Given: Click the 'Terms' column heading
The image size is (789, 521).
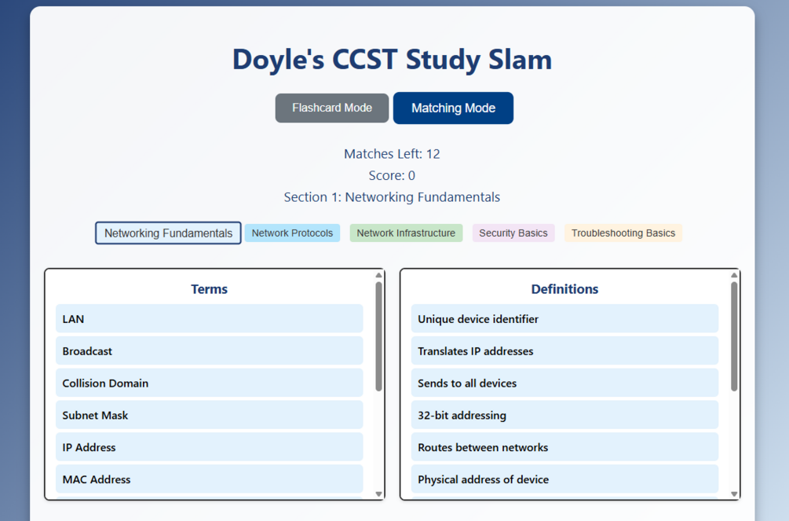Looking at the screenshot, I should coord(210,288).
